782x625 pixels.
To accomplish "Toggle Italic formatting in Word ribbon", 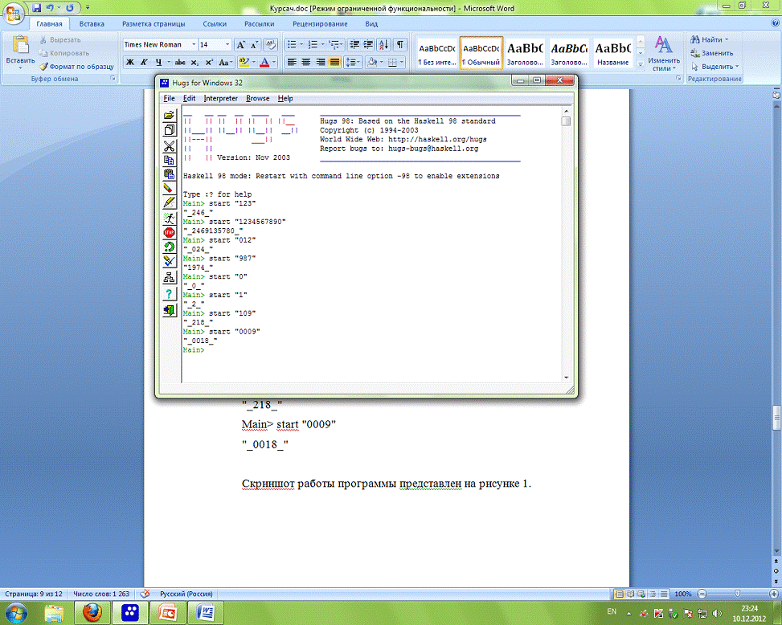I will click(x=144, y=62).
